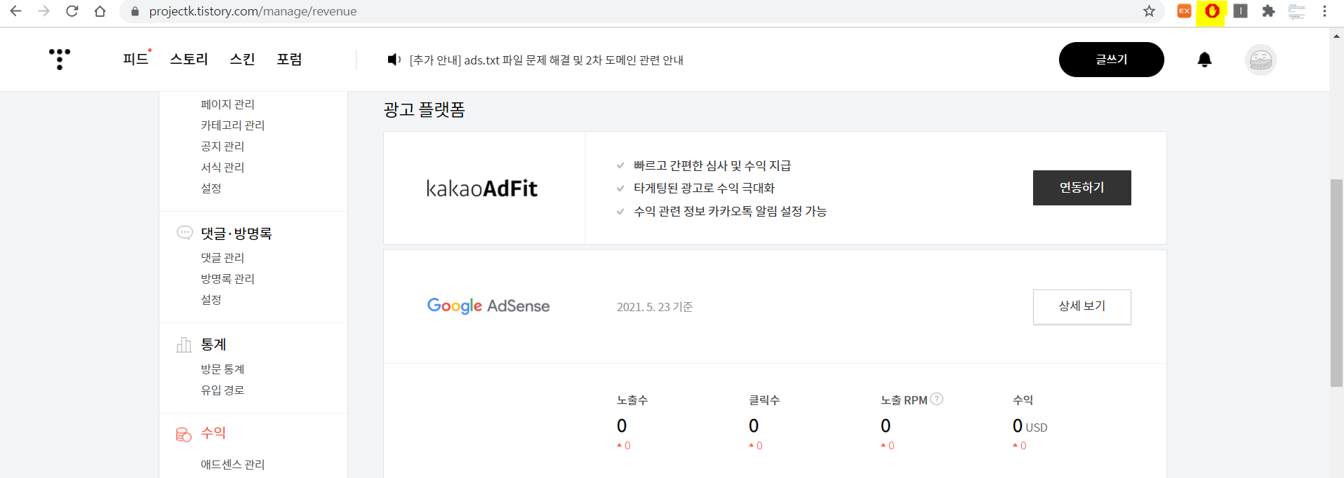Click the 클릭수 value

click(754, 426)
